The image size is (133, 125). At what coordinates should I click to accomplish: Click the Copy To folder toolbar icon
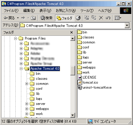[x=94, y=18]
